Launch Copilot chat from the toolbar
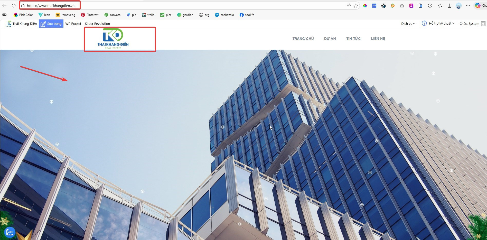 (480, 6)
